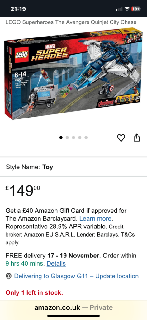The height and width of the screenshot is (320, 147).
Task: Open the Learn more Barclaycard link
Action: [95, 218]
